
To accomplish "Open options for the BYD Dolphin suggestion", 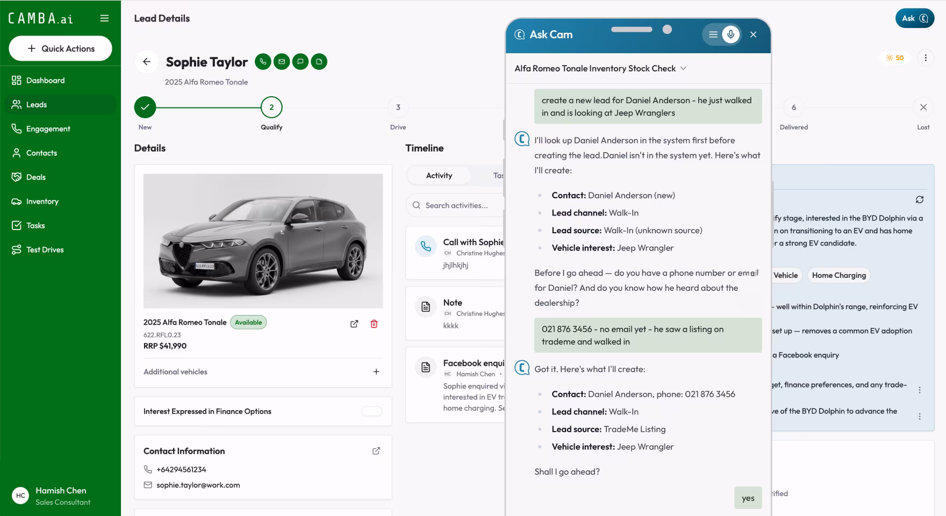I will [x=920, y=417].
